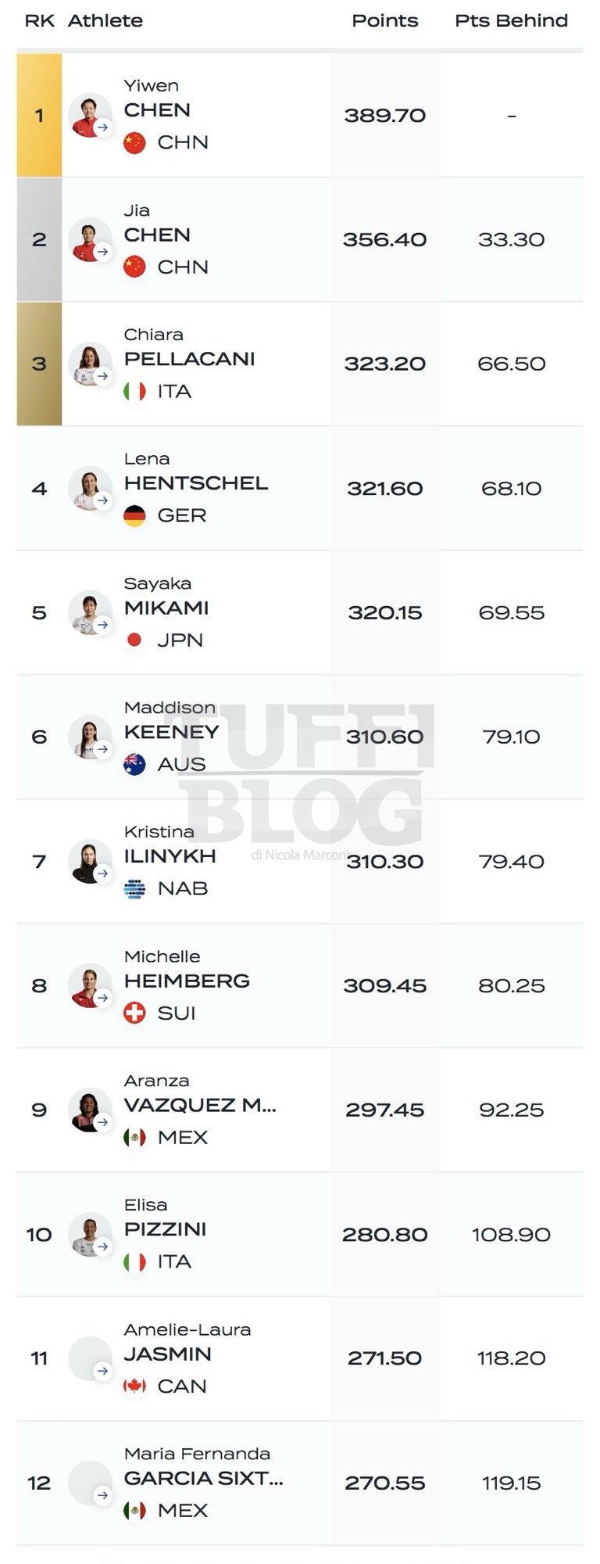This screenshot has height=1564, width=600.
Task: Click Kristina Ilinykh's profile arrow icon
Action: pyautogui.click(x=103, y=873)
